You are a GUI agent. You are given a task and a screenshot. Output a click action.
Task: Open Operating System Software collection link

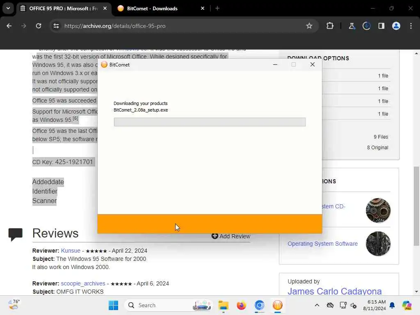click(322, 244)
